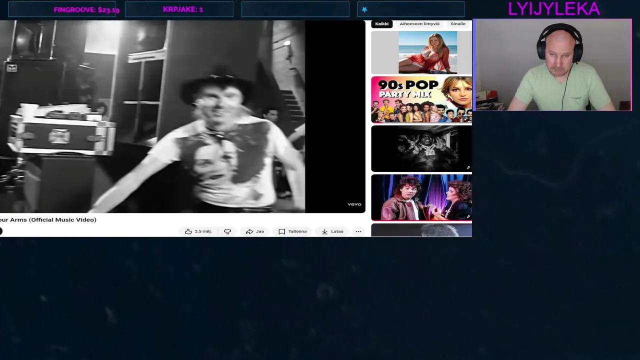The image size is (640, 360).
Task: Click the LYIJYLEKA channel name text
Action: tap(553, 9)
